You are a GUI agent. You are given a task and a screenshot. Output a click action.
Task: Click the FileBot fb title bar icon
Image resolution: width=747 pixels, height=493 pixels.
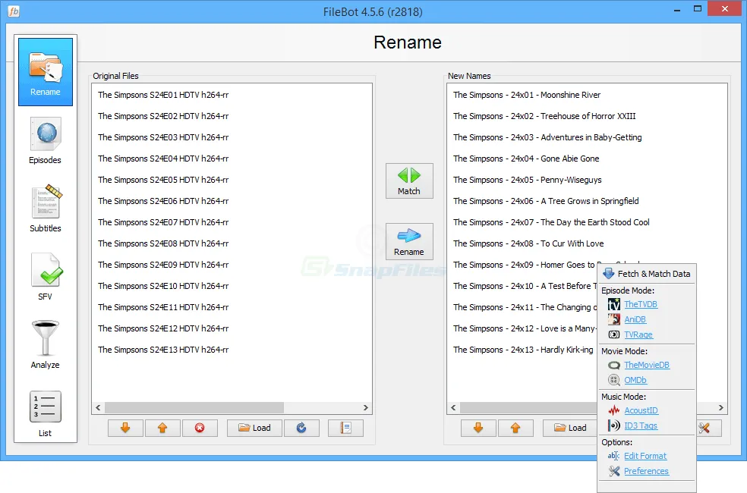(x=14, y=11)
